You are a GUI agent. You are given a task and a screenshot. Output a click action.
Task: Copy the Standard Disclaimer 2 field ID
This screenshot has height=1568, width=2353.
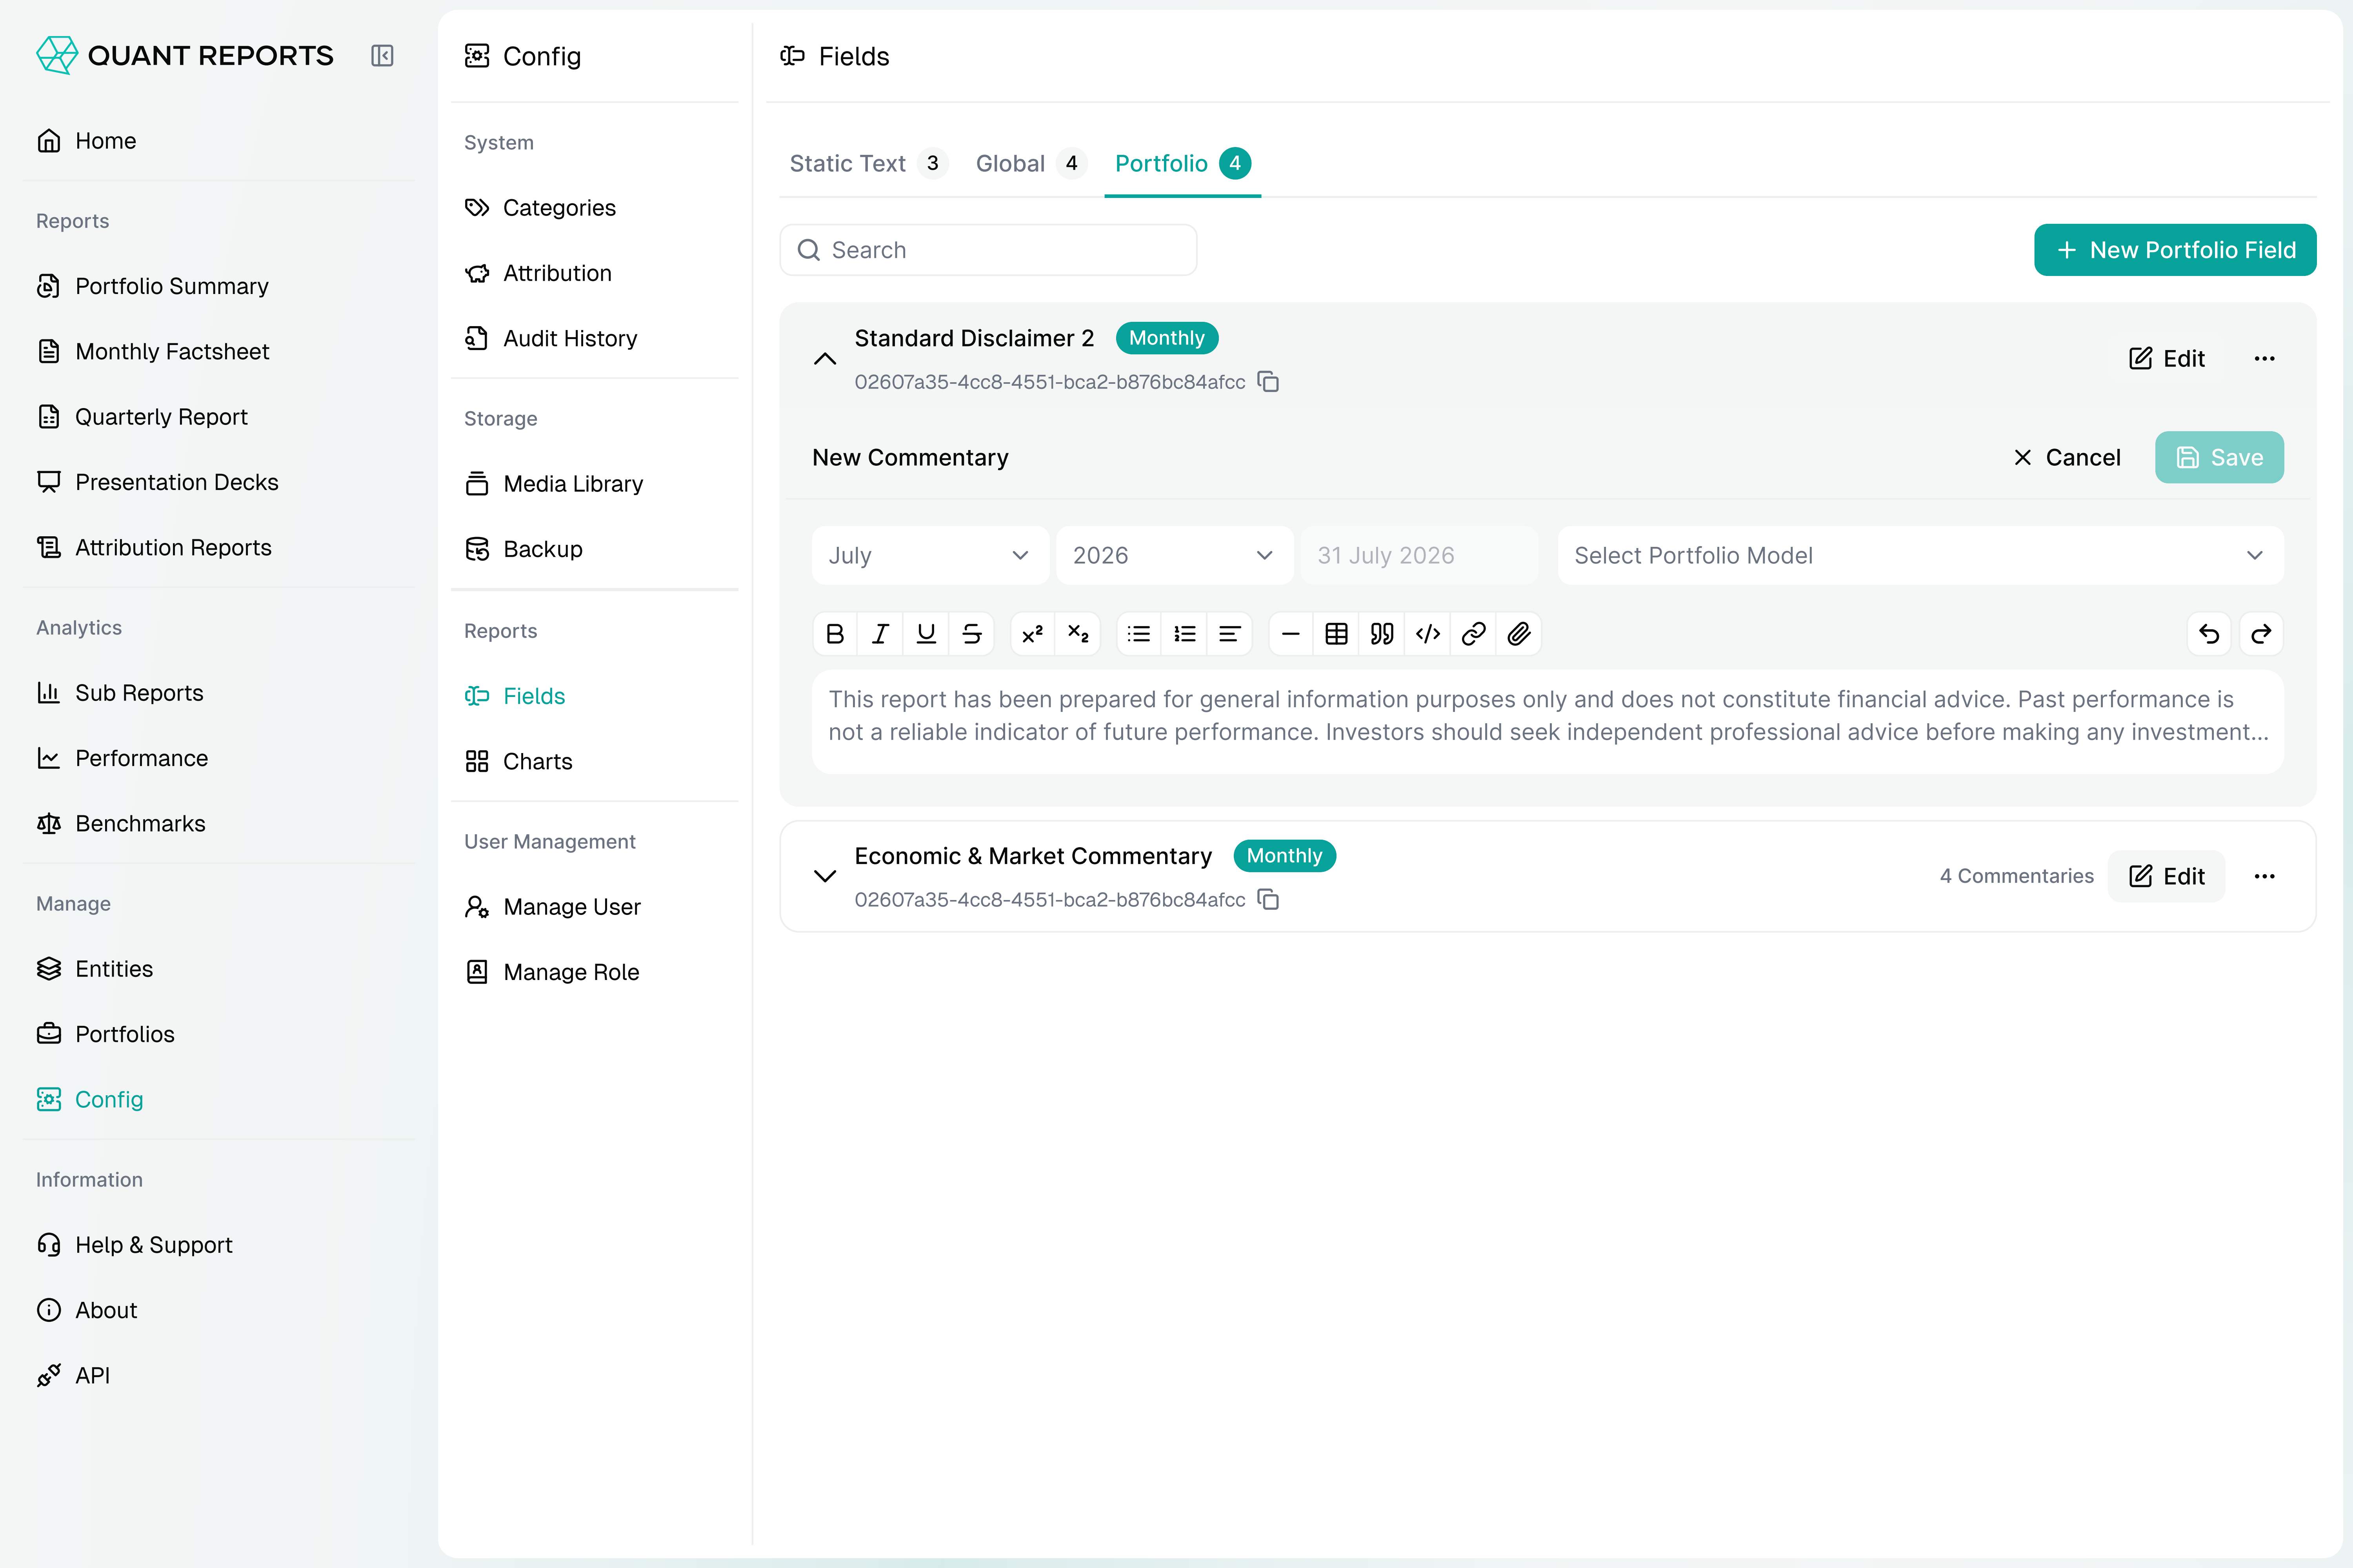click(x=1269, y=382)
